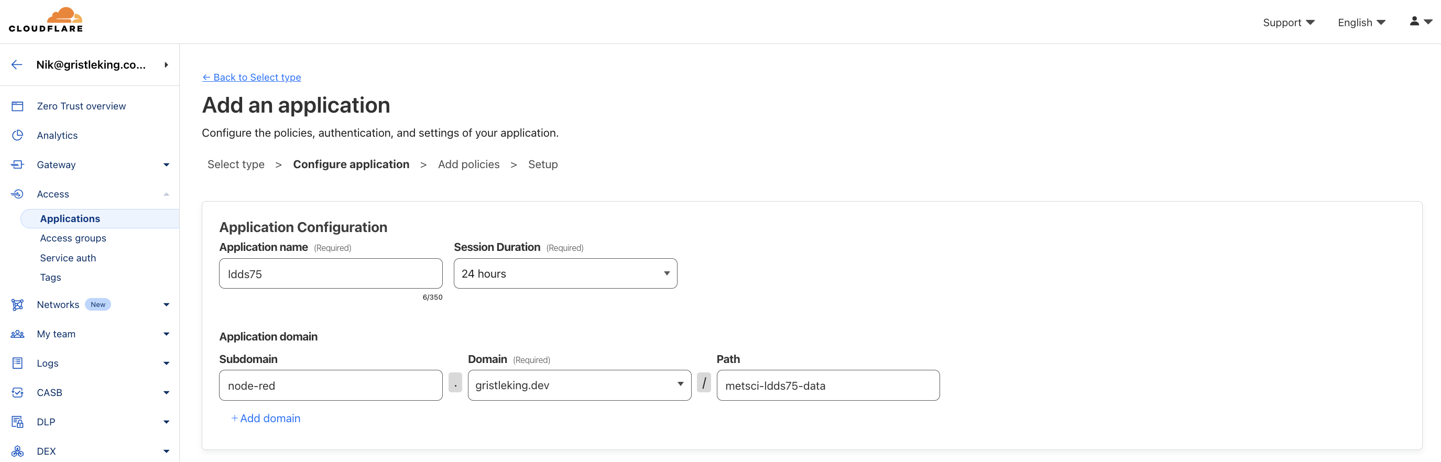Click the Analytics pie chart icon
This screenshot has height=462, width=1441.
pyautogui.click(x=17, y=135)
